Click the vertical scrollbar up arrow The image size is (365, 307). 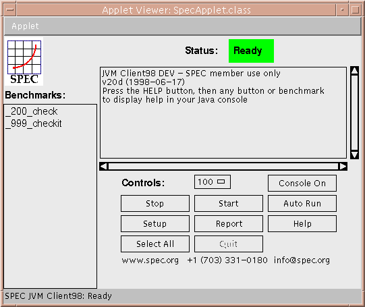click(354, 71)
